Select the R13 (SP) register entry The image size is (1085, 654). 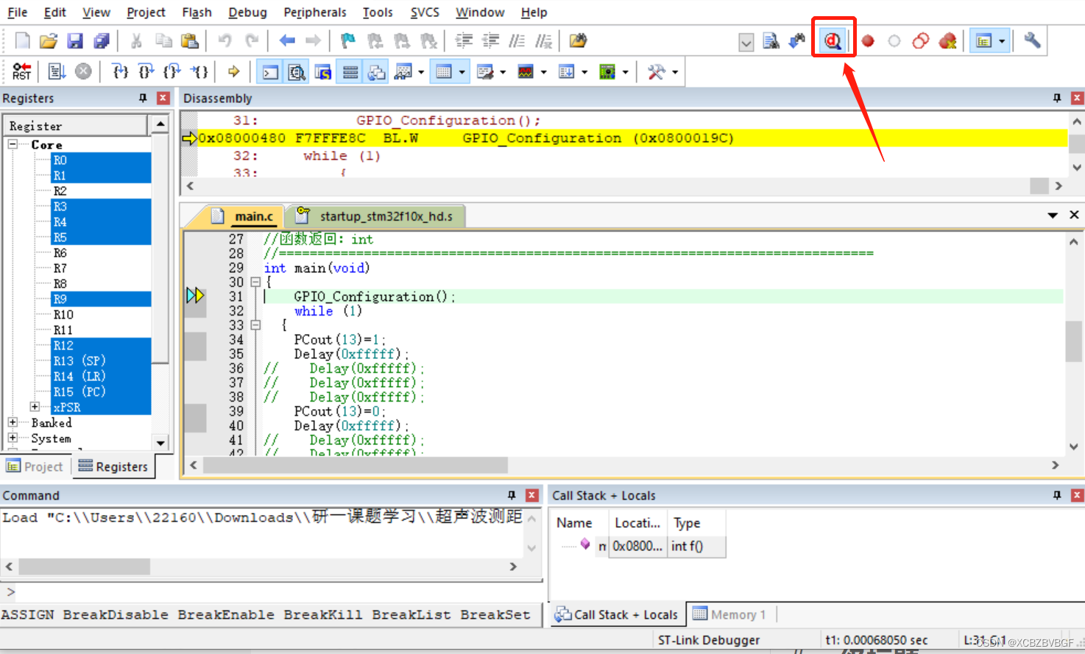[78, 360]
